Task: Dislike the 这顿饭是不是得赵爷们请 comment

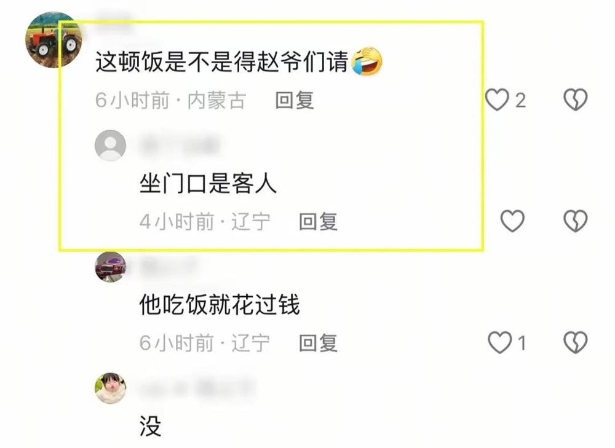Action: click(576, 100)
